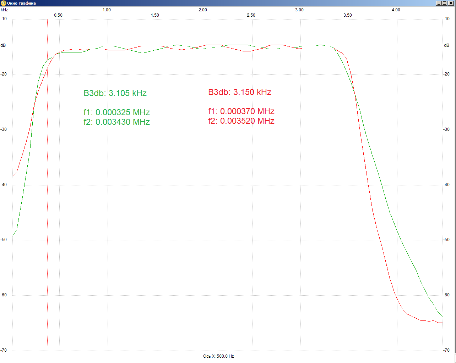Click green f2: 0.003430 MHz text
Image resolution: width=456 pixels, height=363 pixels.
click(117, 122)
